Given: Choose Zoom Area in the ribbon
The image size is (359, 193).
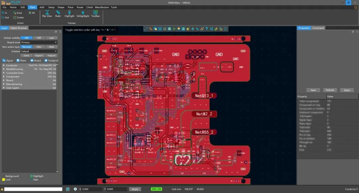Looking at the screenshot, I should pos(18,13).
